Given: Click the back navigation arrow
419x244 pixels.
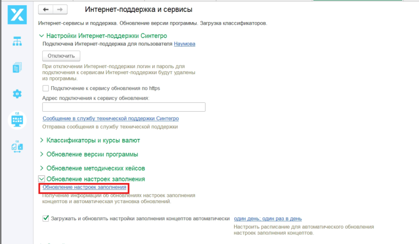Looking at the screenshot, I should (x=45, y=9).
